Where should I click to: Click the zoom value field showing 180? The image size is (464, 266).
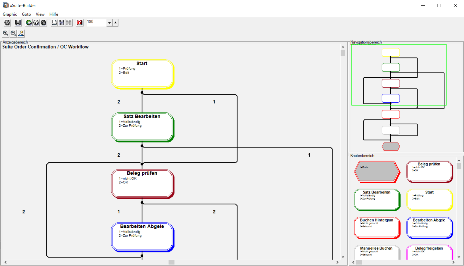(x=96, y=22)
